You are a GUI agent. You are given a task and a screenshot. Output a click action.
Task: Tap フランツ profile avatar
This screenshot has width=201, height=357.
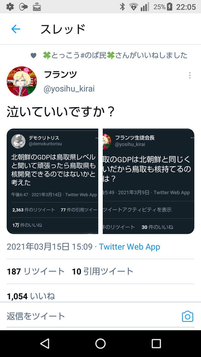click(22, 81)
